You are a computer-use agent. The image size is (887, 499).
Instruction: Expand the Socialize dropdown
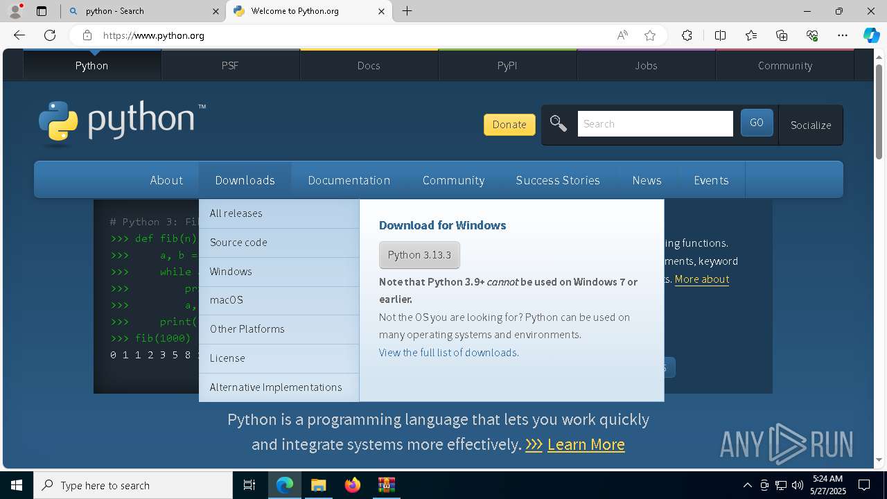click(811, 125)
